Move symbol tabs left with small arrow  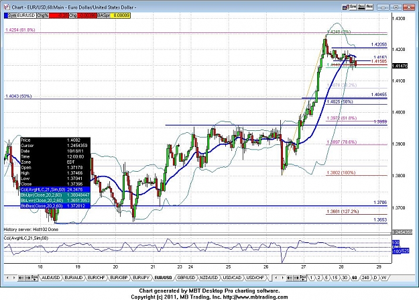tap(7, 278)
